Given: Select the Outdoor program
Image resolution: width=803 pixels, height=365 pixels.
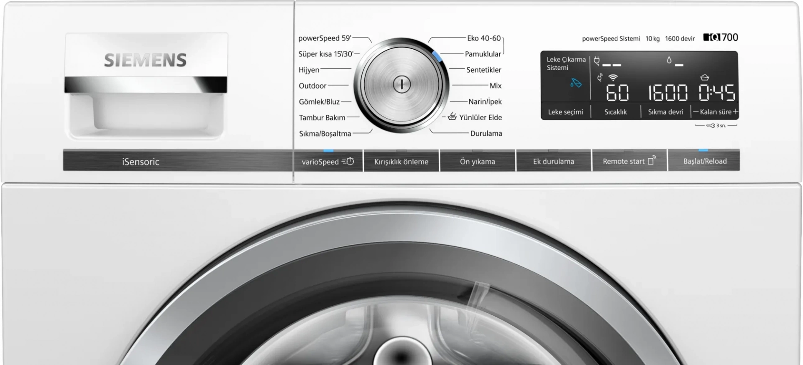Looking at the screenshot, I should pos(312,86).
